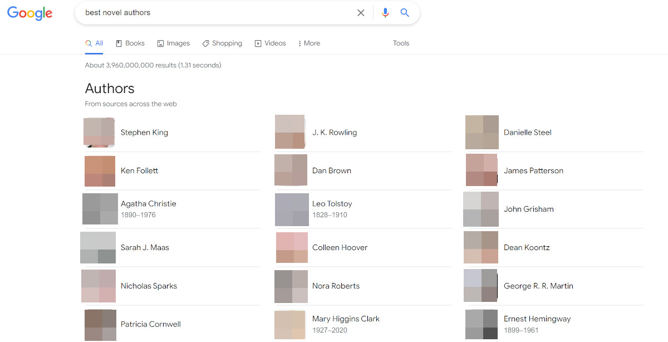Select Ernest Hemingway's author listing
Viewport: 668px width, 342px height.
[537, 319]
